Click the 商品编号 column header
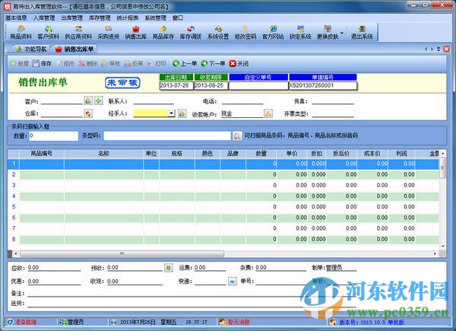The height and width of the screenshot is (331, 456). (42, 154)
